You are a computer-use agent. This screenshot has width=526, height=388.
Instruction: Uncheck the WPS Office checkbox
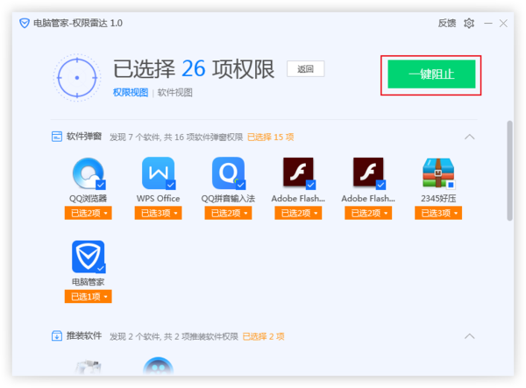(x=171, y=185)
